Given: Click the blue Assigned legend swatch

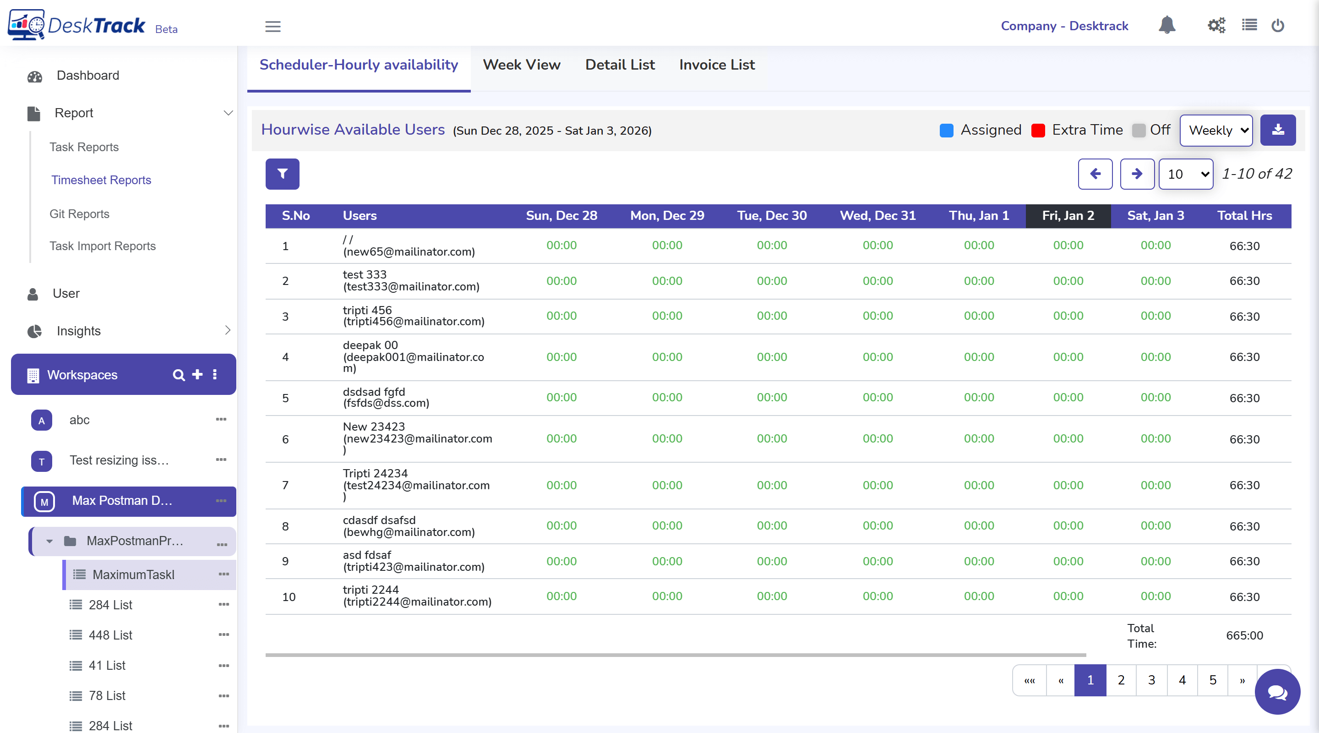Looking at the screenshot, I should [946, 130].
